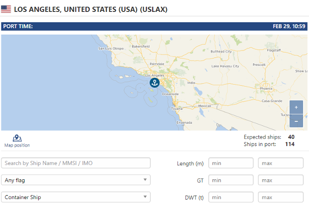Image resolution: width=309 pixels, height=204 pixels.
Task: Click the anchor port marker on map
Action: pyautogui.click(x=154, y=83)
